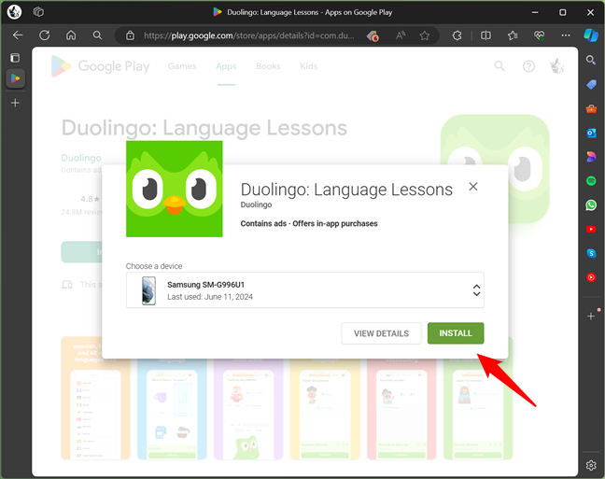This screenshot has width=605, height=479.
Task: Customize sidebar with plus icon
Action: tap(591, 317)
